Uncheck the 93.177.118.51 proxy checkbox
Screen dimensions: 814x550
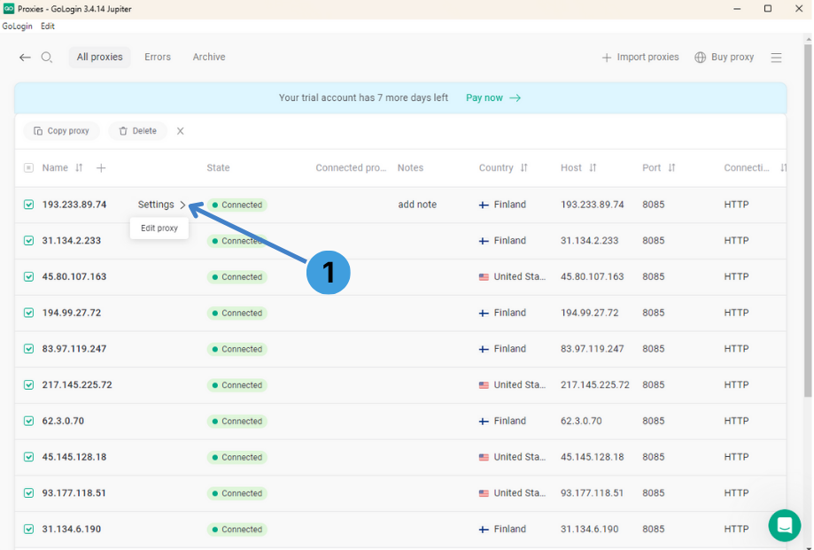click(x=28, y=493)
